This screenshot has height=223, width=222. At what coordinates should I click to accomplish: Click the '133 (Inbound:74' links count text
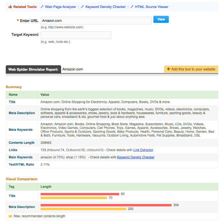pos(53,150)
